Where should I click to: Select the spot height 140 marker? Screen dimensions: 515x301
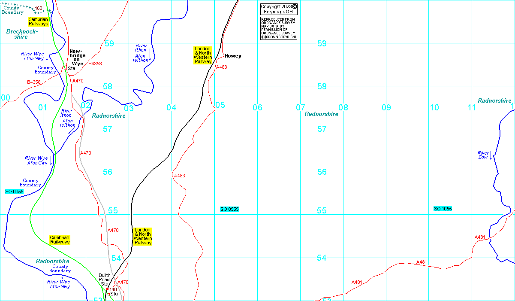tap(113, 289)
